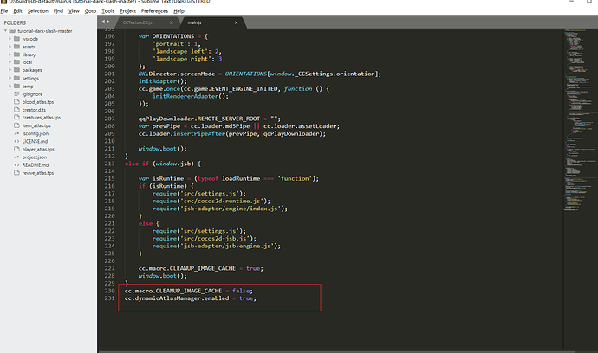Select the tutorial-dark-slash-master folder name
Screen dimensions: 598x353
[x=45, y=31]
